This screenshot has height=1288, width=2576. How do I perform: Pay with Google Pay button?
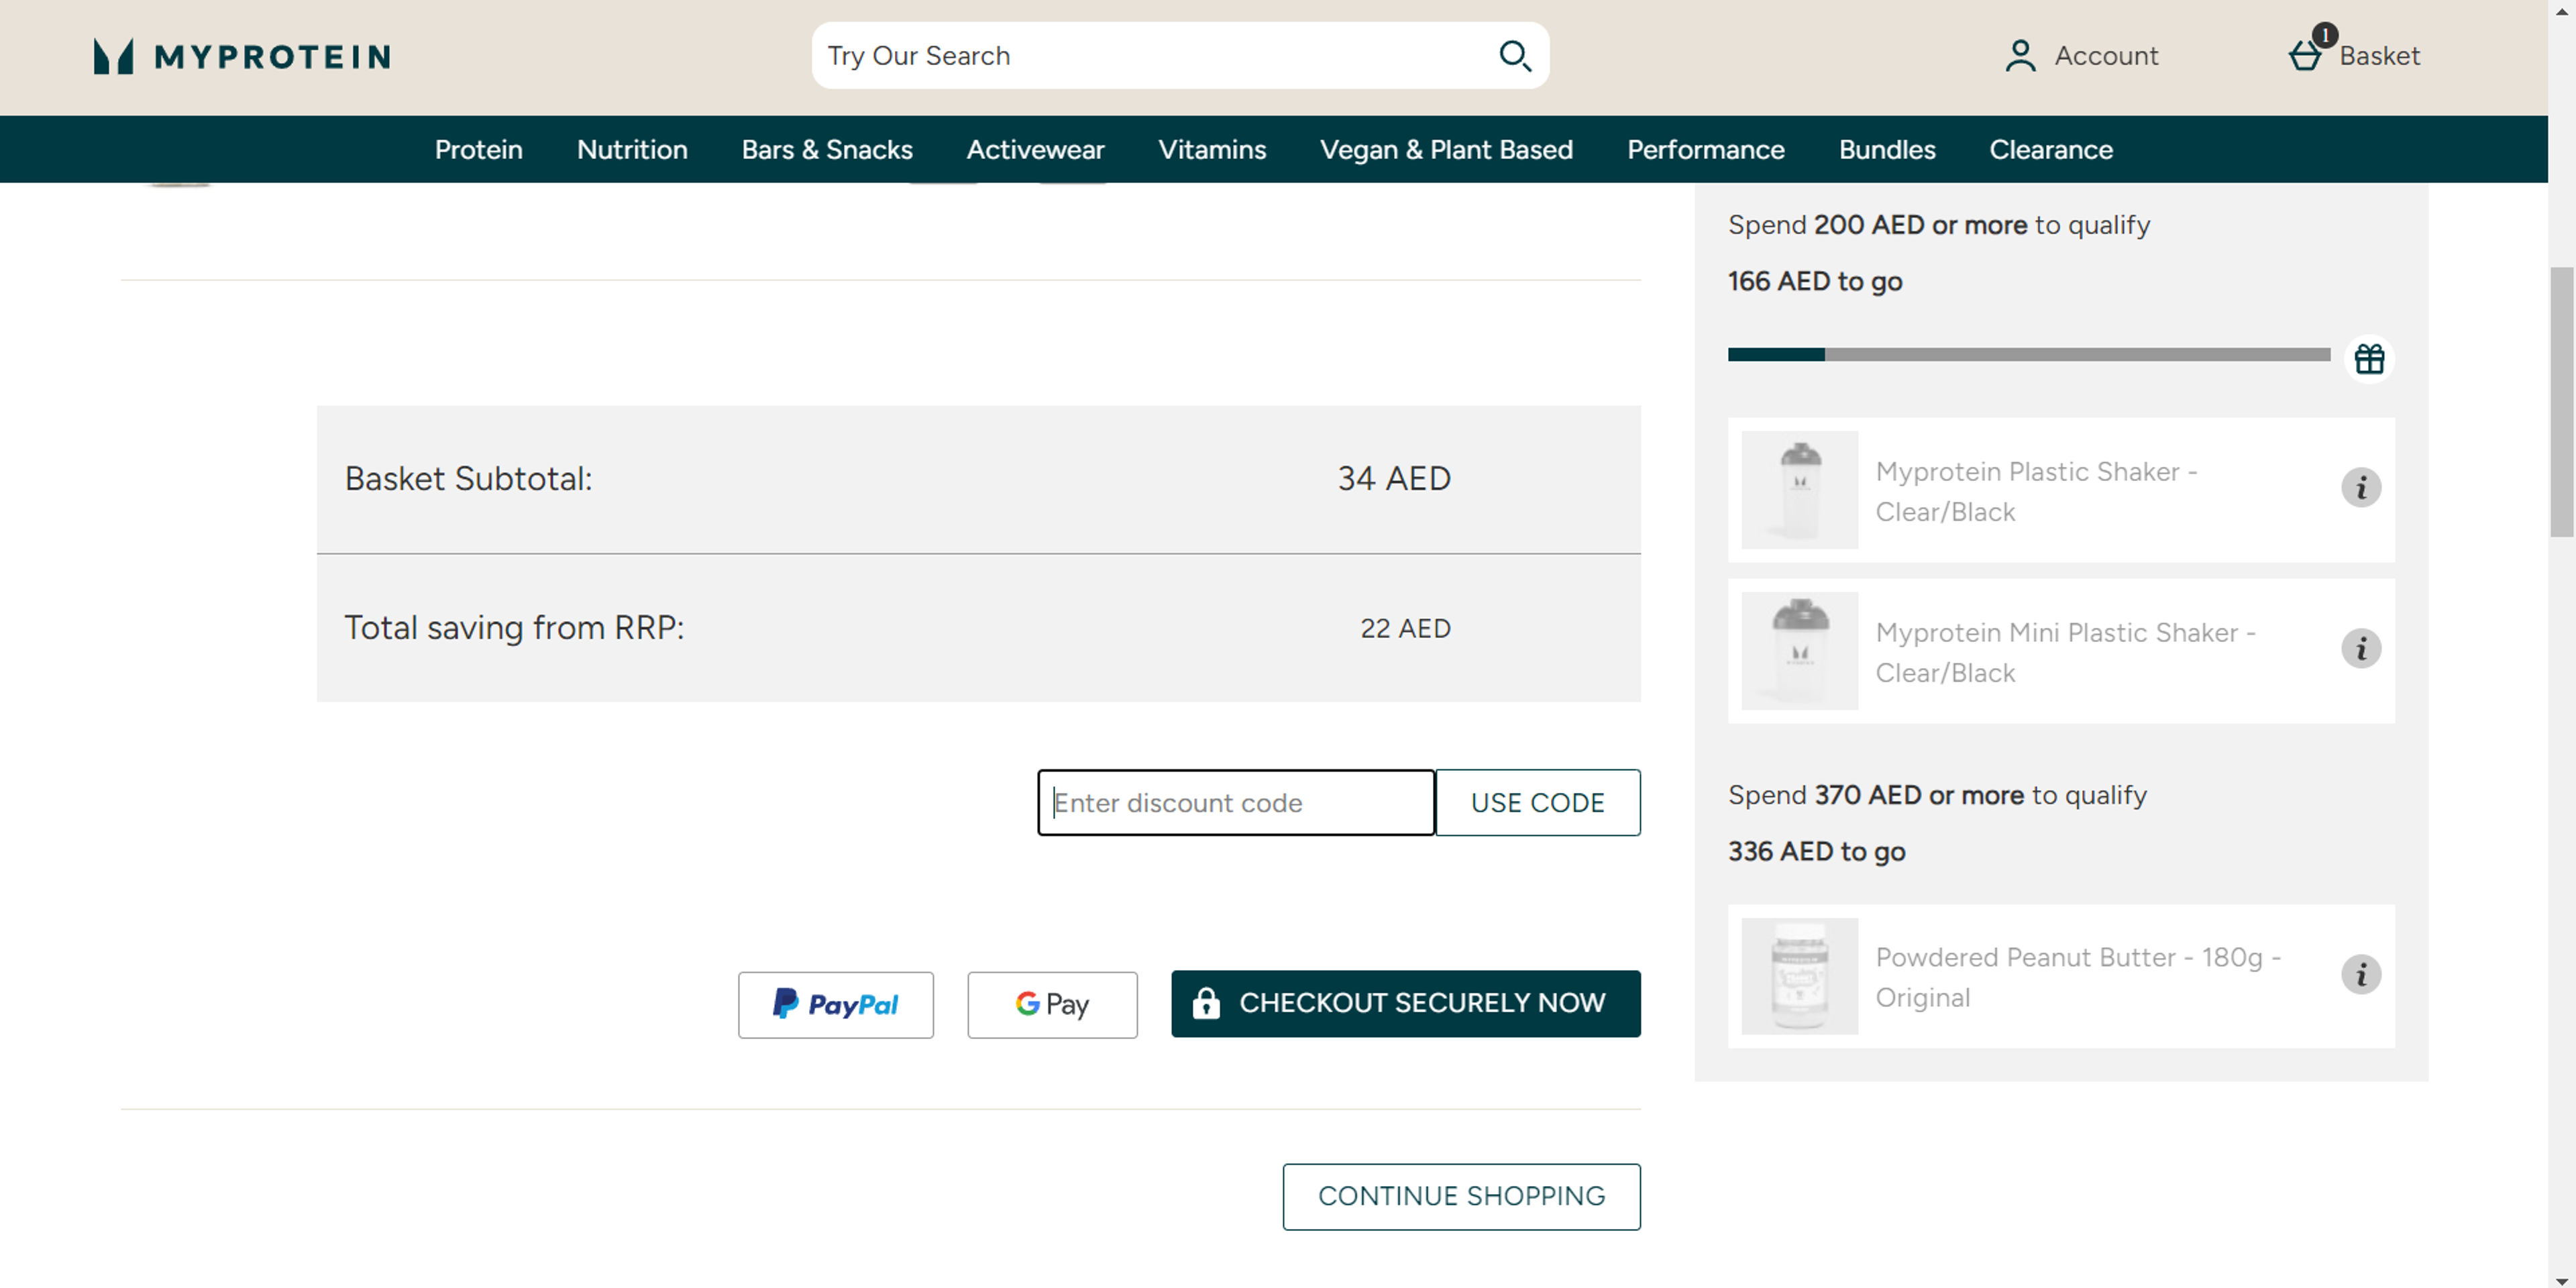point(1052,1005)
